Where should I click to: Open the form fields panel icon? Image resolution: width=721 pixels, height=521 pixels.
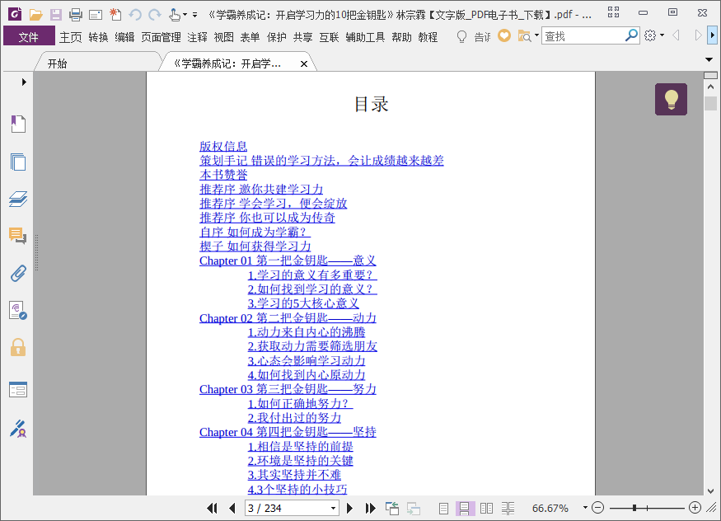pos(18,389)
